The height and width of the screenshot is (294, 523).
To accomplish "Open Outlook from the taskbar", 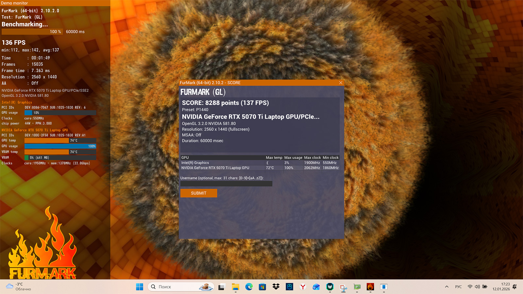I will (x=316, y=287).
